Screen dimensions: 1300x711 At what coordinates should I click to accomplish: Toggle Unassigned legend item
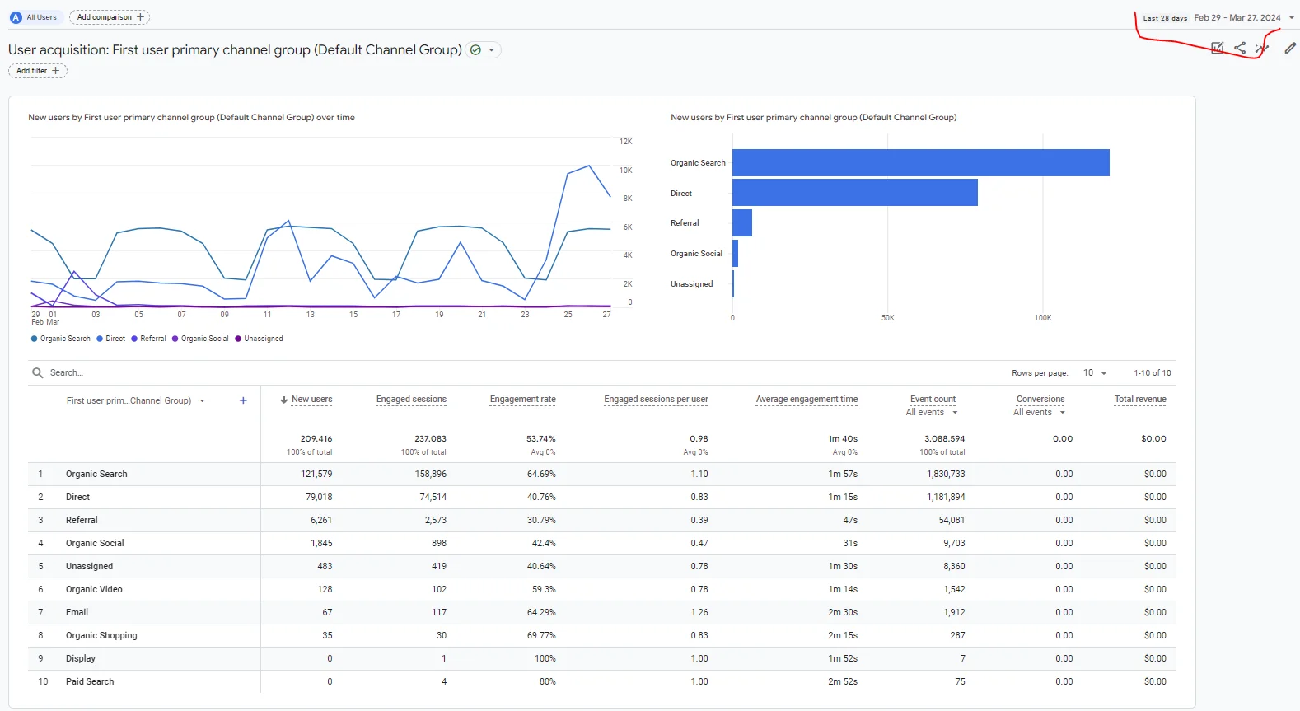[259, 339]
